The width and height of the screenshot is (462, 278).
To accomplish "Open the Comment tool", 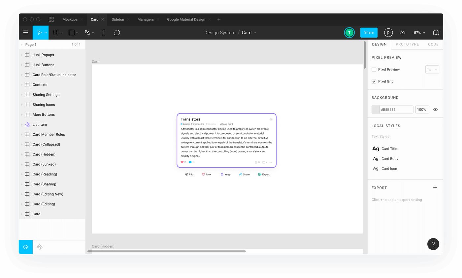I will pos(117,32).
